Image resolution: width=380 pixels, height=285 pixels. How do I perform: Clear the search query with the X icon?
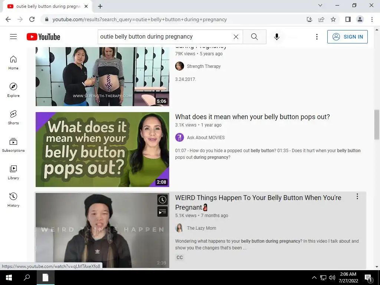click(236, 37)
